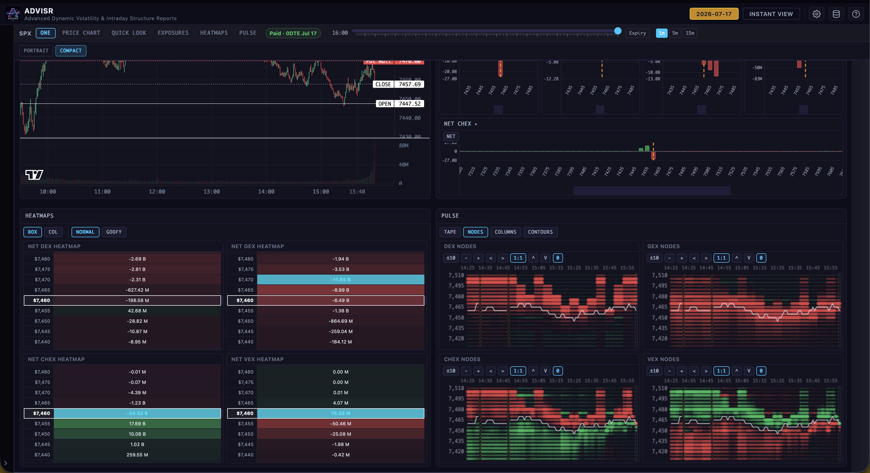Viewport: 870px width, 473px height.
Task: Switch to the EXPOSURES tab
Action: click(173, 33)
